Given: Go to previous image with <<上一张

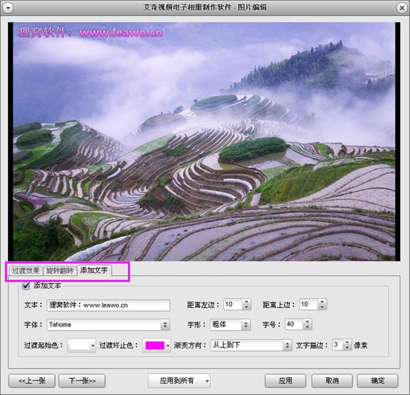Looking at the screenshot, I should point(32,381).
